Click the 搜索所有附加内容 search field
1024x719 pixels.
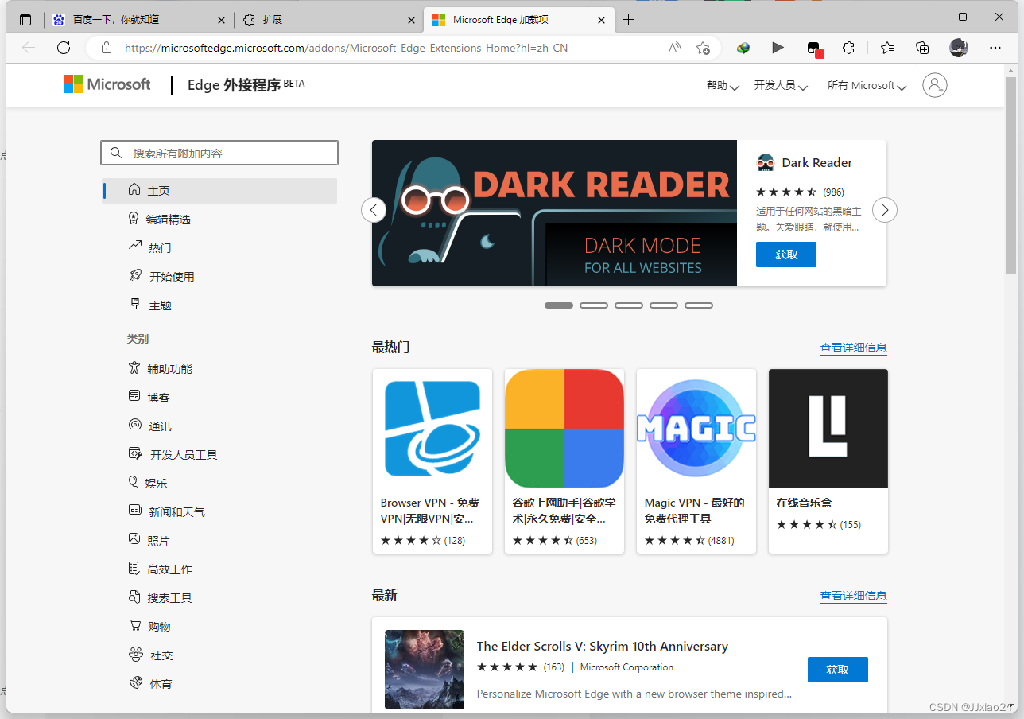tap(219, 153)
